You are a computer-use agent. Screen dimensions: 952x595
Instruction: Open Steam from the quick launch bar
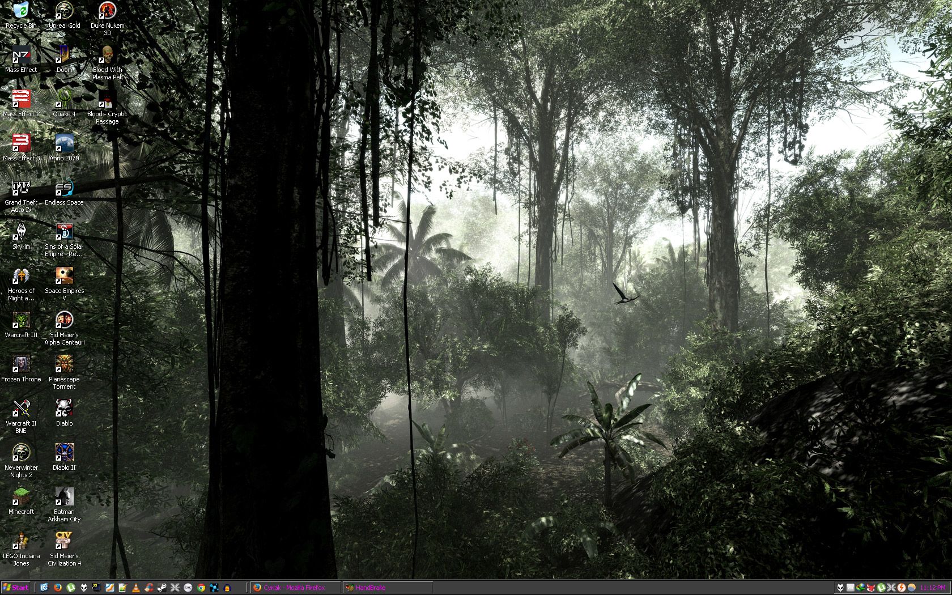pos(161,588)
